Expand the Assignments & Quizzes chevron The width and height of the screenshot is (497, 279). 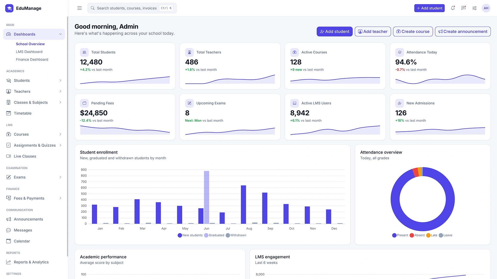pyautogui.click(x=60, y=145)
